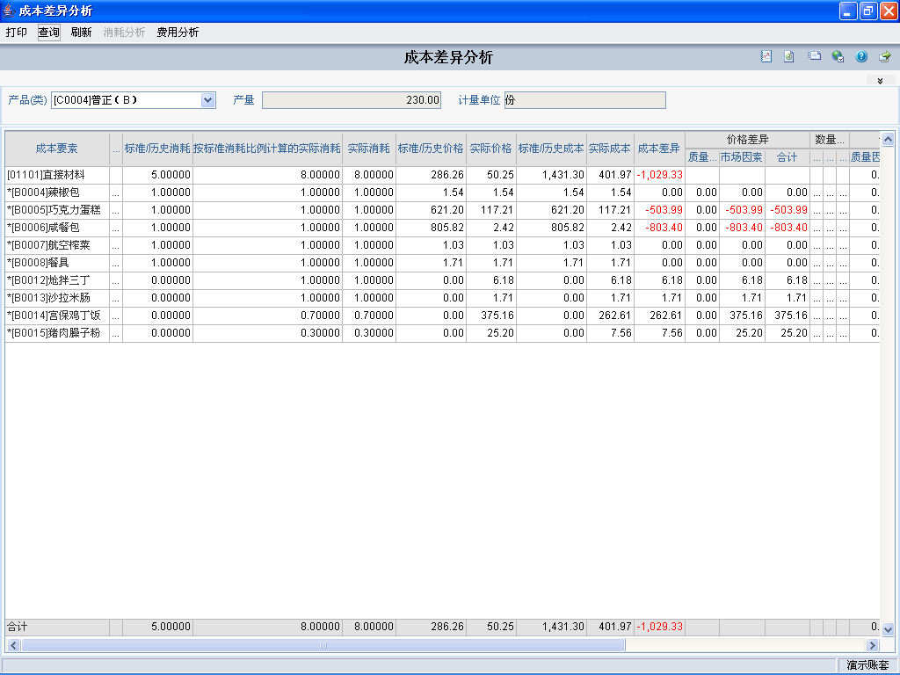Click the 打印 print menu item

click(x=17, y=33)
